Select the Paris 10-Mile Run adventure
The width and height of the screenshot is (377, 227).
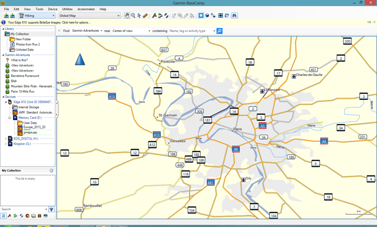click(x=23, y=92)
